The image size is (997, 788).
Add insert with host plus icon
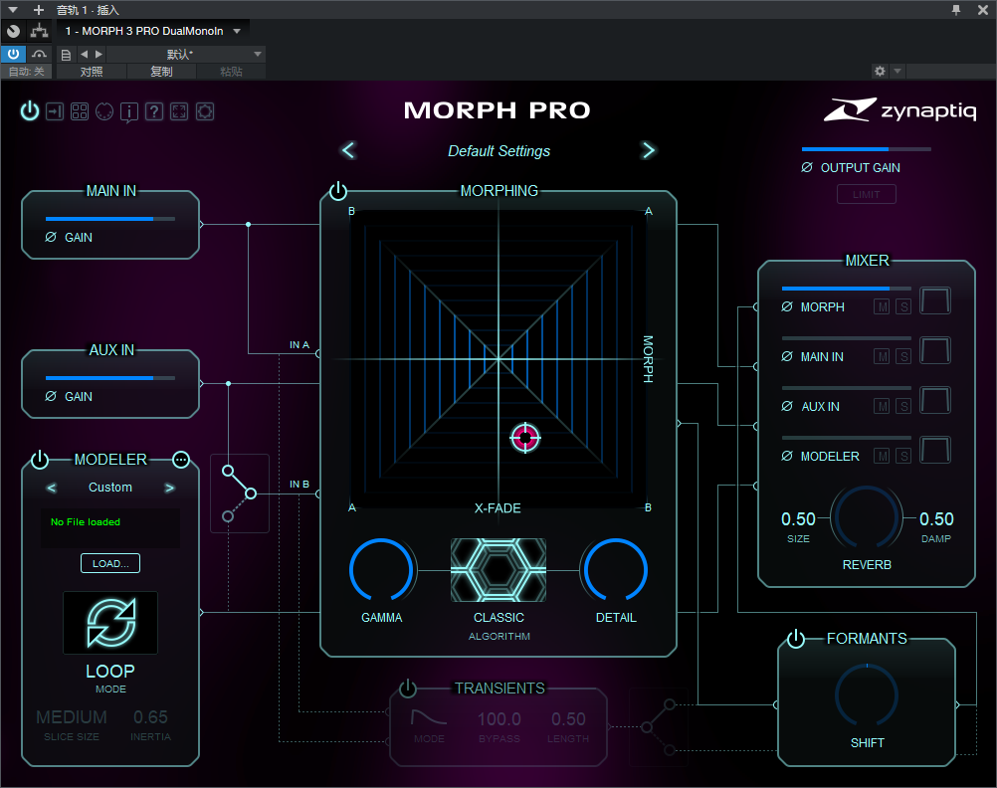pos(39,10)
